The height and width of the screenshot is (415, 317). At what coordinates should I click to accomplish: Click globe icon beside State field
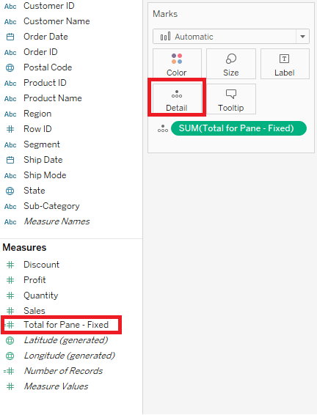click(10, 191)
